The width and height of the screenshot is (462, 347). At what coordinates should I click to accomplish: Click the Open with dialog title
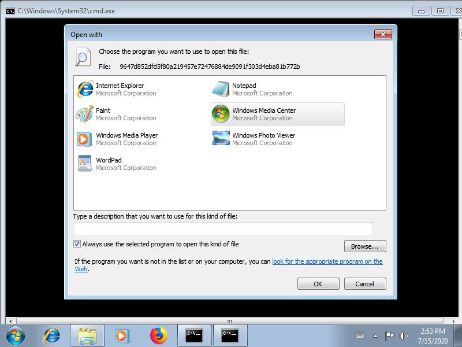pyautogui.click(x=86, y=35)
